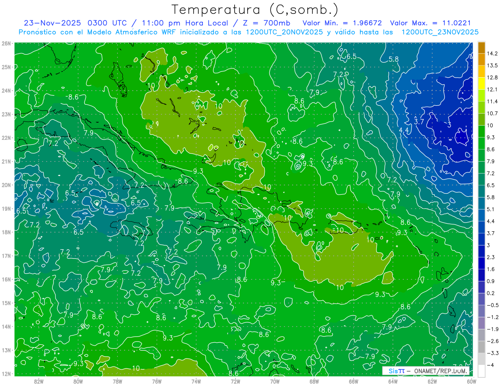Click the SisTT - ONAMET/REP.DOM. logo box
This screenshot has height=387, width=501.
pos(427,371)
